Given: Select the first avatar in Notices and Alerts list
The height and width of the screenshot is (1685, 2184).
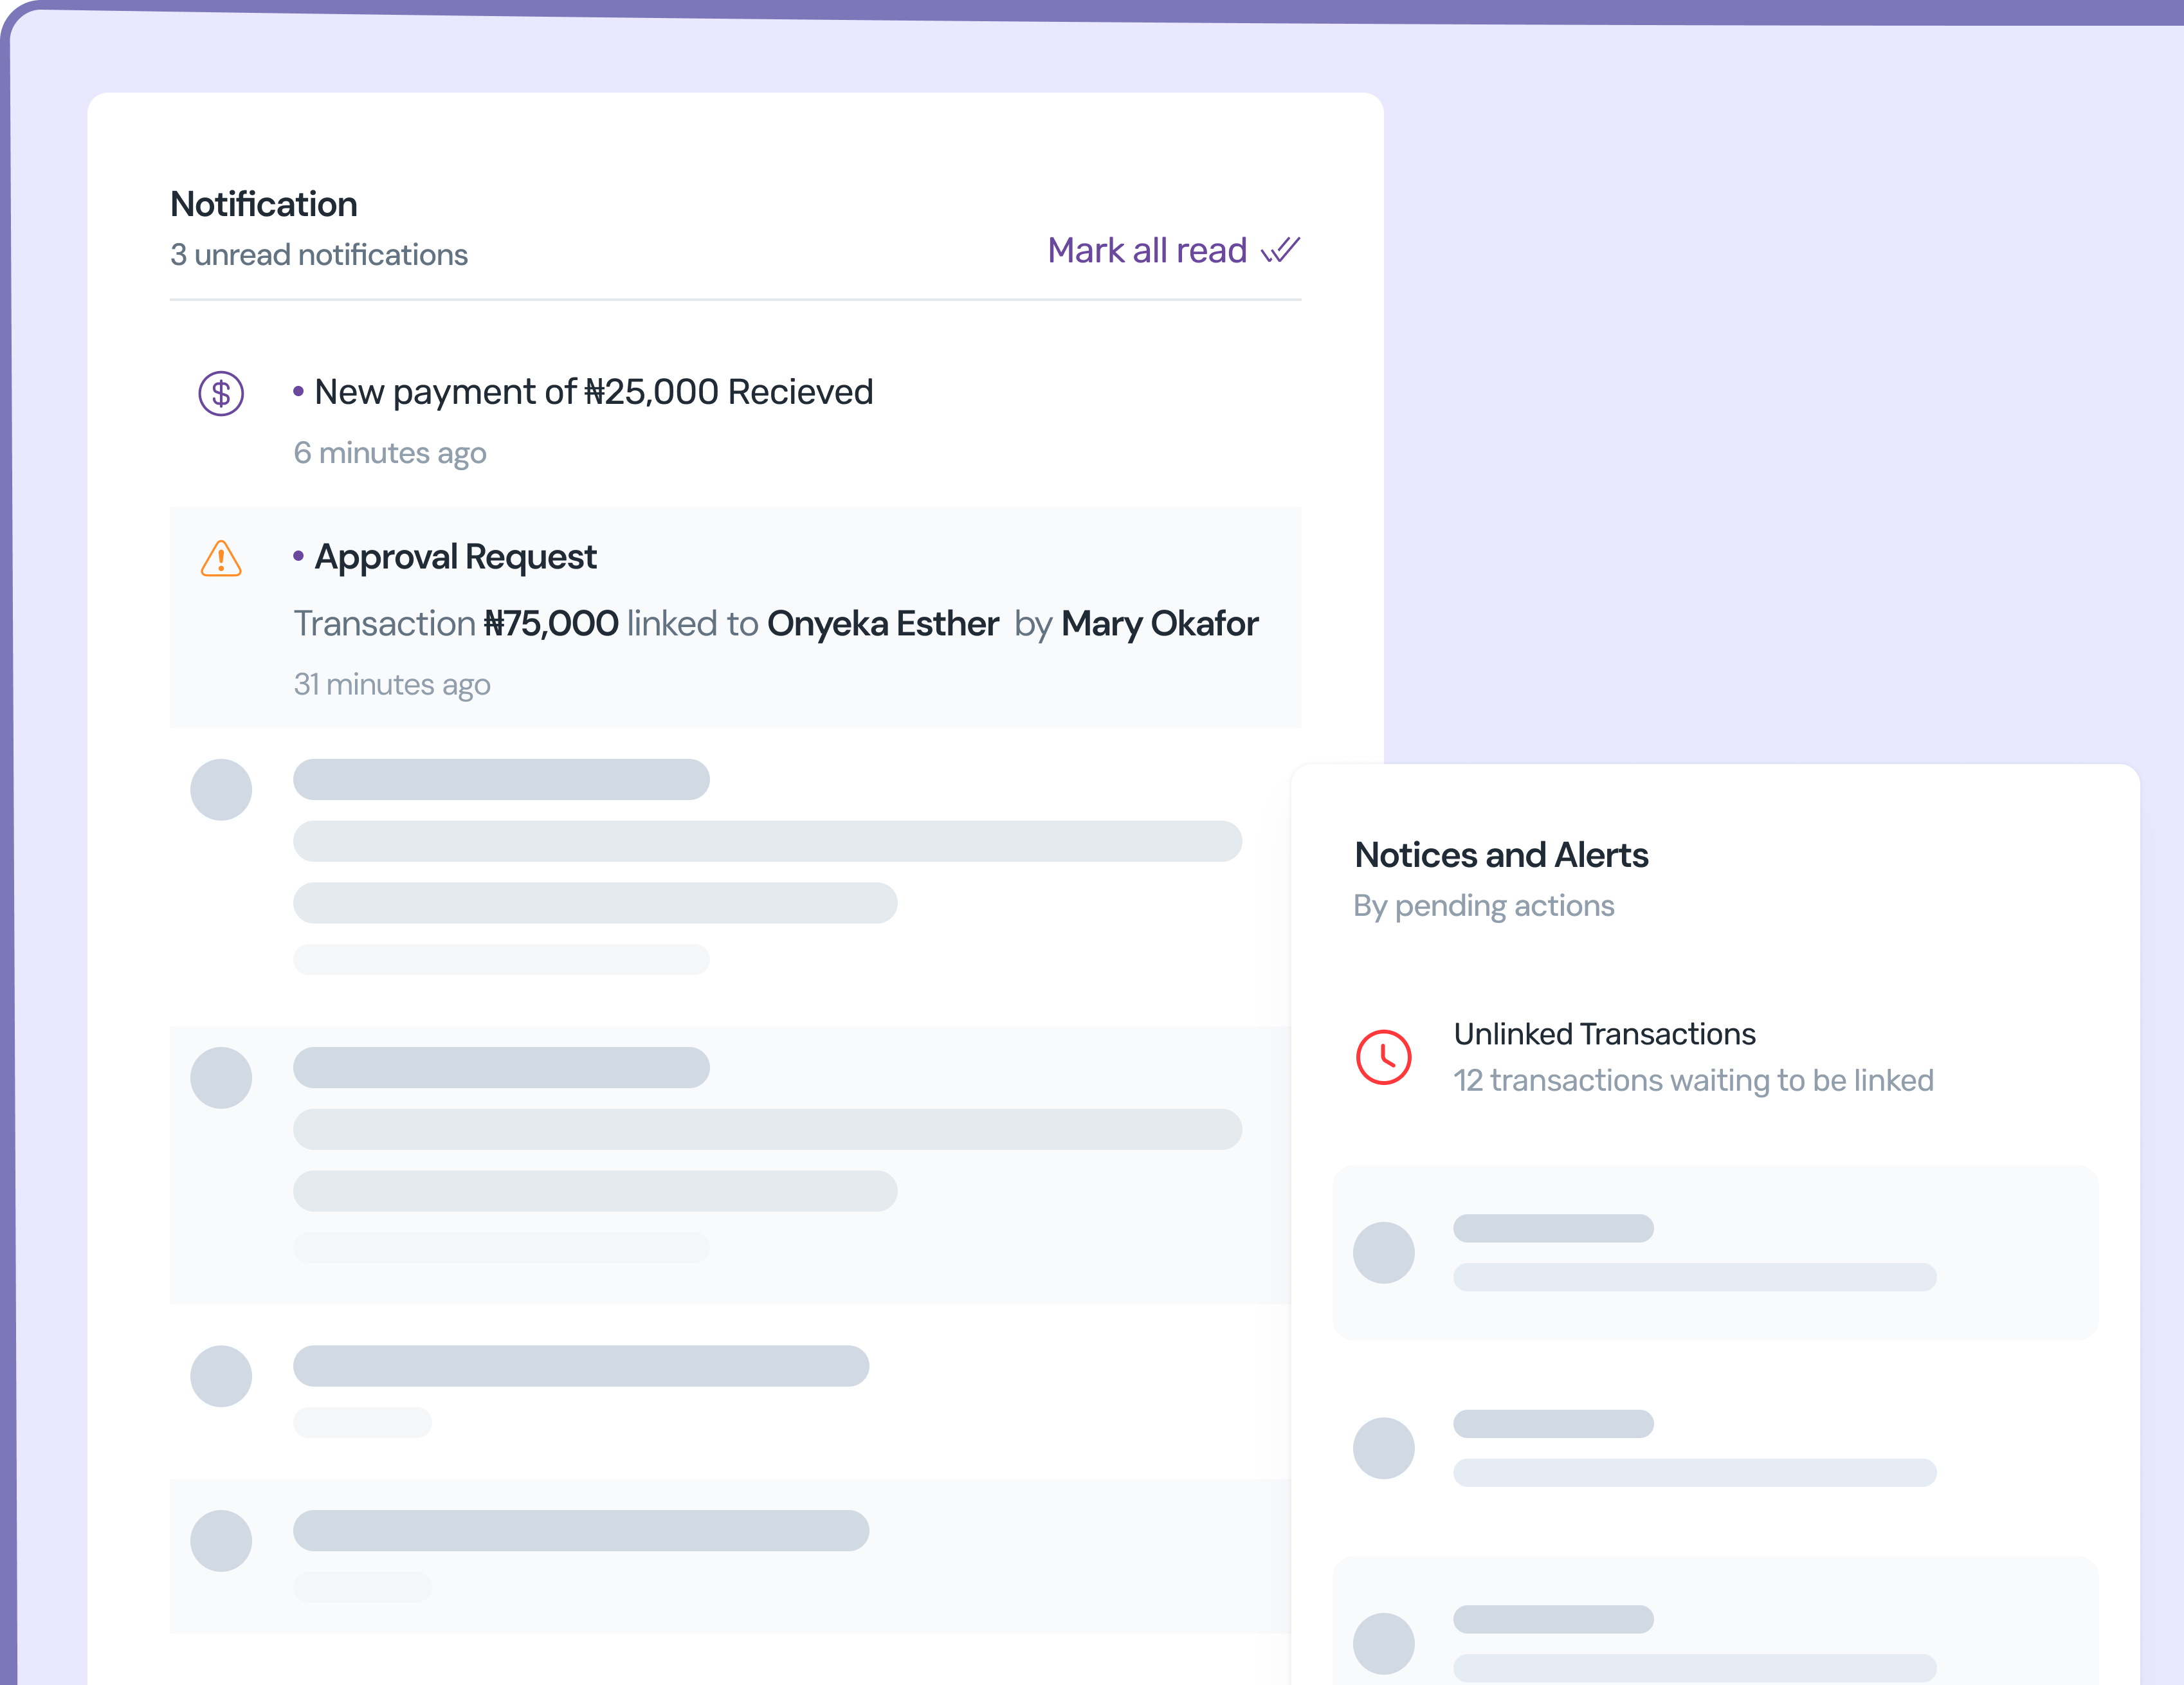Looking at the screenshot, I should [1384, 1252].
